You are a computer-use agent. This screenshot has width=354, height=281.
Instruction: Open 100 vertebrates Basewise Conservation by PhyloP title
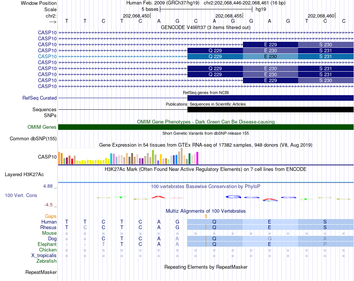tap(206, 187)
